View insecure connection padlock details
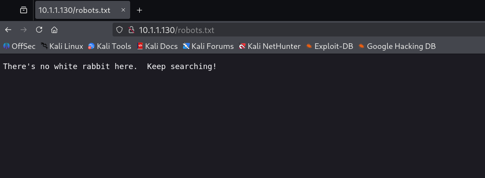Image resolution: width=485 pixels, height=178 pixels. pyautogui.click(x=131, y=30)
